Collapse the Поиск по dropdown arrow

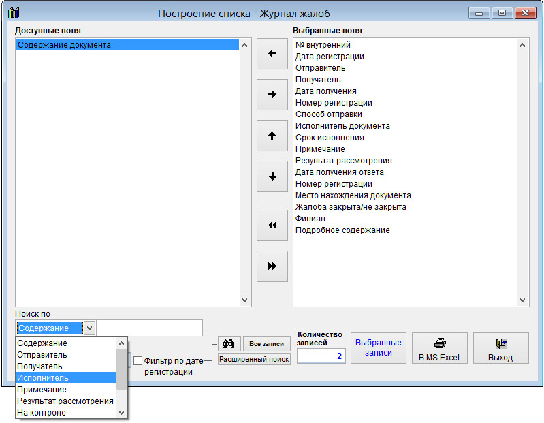pyautogui.click(x=89, y=328)
